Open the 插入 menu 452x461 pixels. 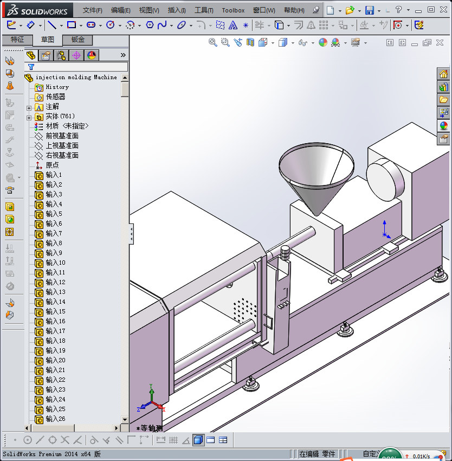[176, 10]
